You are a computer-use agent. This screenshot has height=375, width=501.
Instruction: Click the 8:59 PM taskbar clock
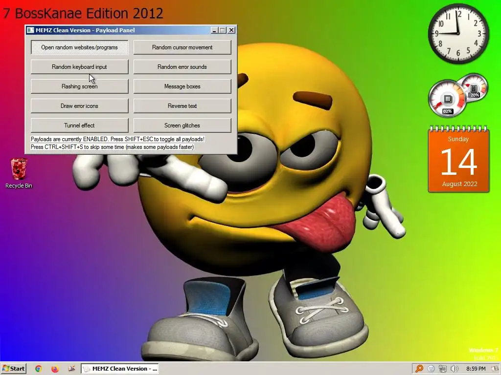[x=476, y=369]
